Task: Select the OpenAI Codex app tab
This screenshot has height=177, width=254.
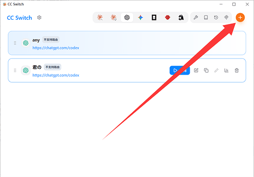Action: click(x=127, y=17)
